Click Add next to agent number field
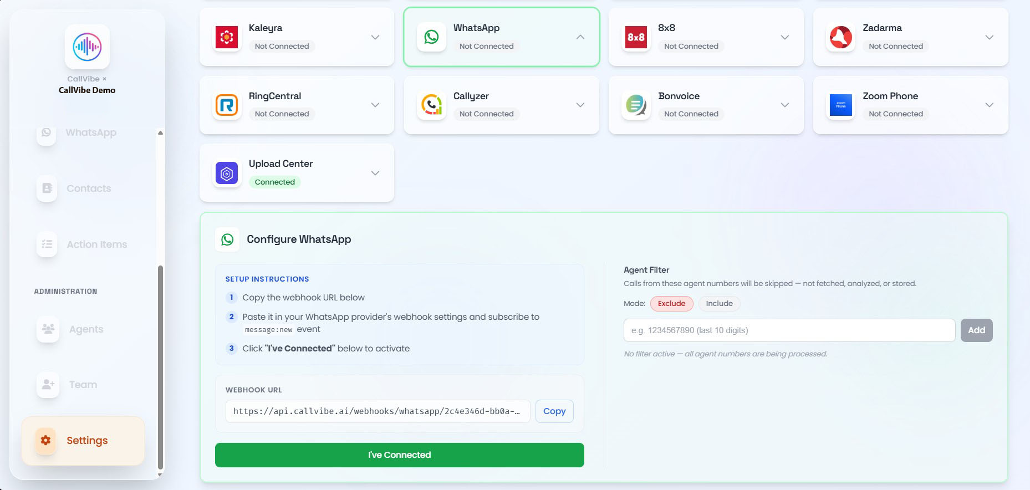 977,330
